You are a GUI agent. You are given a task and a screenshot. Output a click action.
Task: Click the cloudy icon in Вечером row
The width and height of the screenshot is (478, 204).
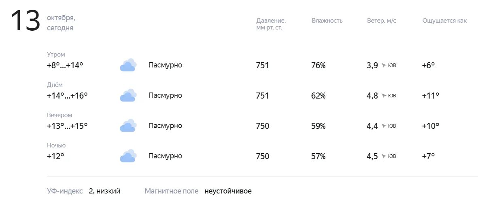[x=128, y=126]
